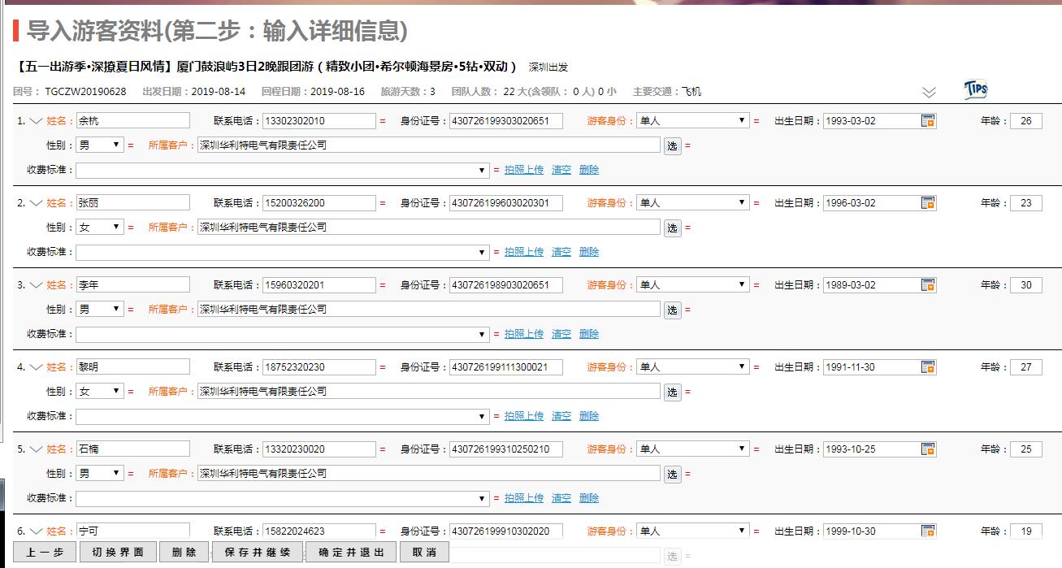Click 拍照上传 link for traveler 1
Screen dimensions: 1062x568
pos(523,170)
